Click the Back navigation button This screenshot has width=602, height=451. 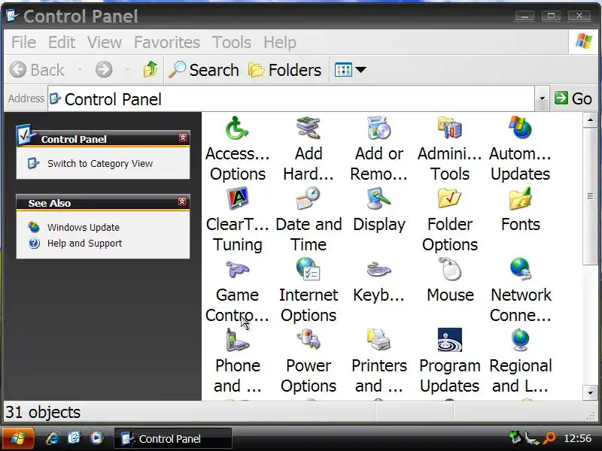pyautogui.click(x=37, y=70)
